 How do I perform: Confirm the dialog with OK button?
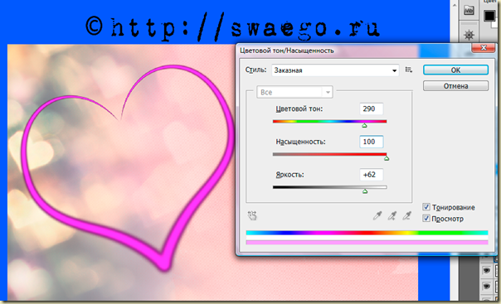[455, 70]
